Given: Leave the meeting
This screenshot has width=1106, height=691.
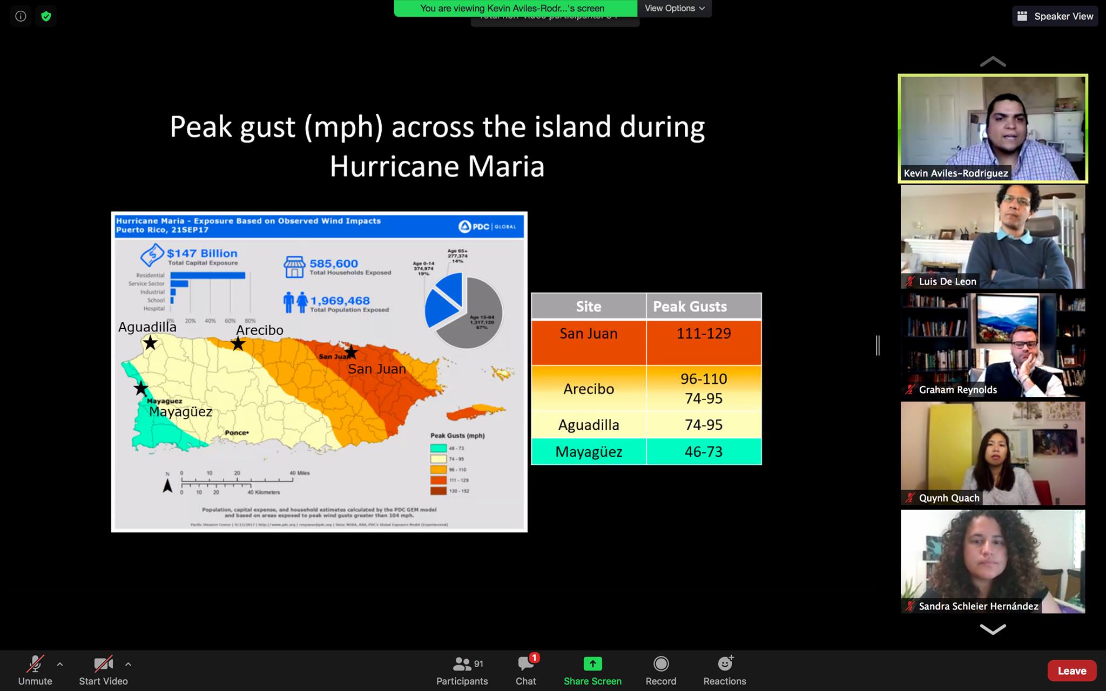Looking at the screenshot, I should [1072, 670].
